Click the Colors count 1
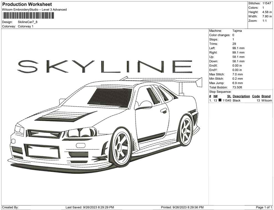Viewport: 274px width, 210px height. 263,8
